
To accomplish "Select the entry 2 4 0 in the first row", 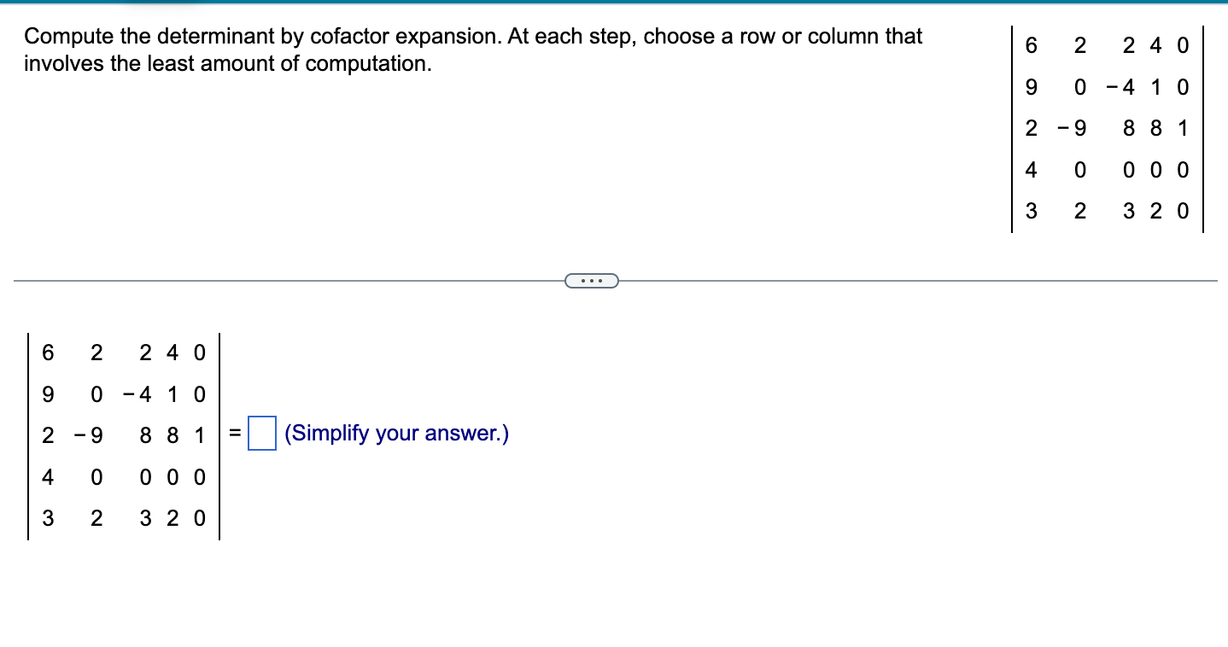I will pyautogui.click(x=171, y=353).
